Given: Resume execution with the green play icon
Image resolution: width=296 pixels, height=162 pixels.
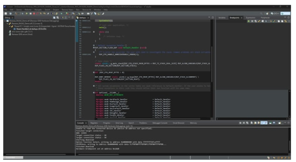Looking at the screenshot, I should [27, 13].
